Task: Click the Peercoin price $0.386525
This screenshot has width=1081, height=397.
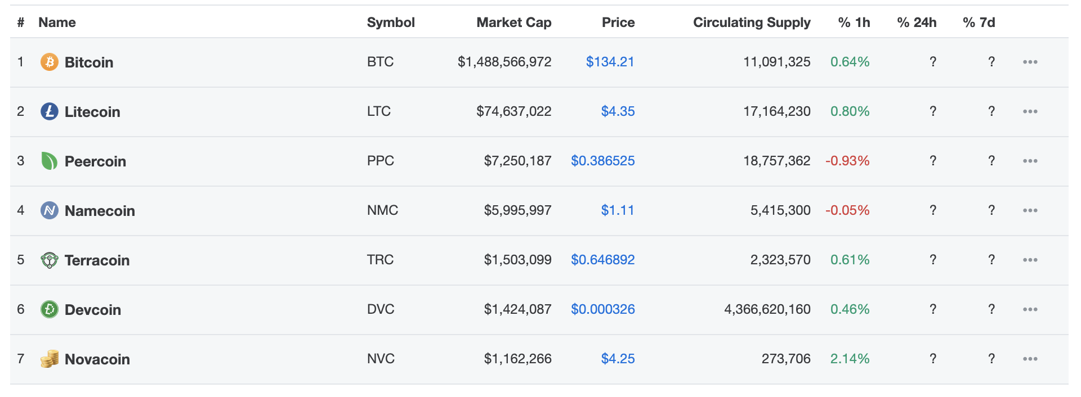Action: (x=603, y=161)
